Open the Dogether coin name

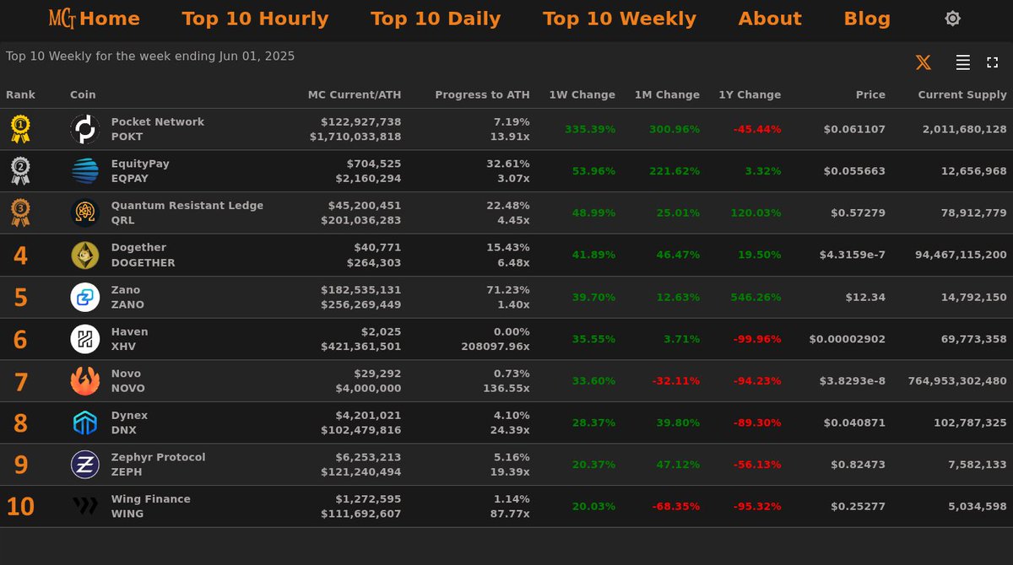(x=138, y=248)
